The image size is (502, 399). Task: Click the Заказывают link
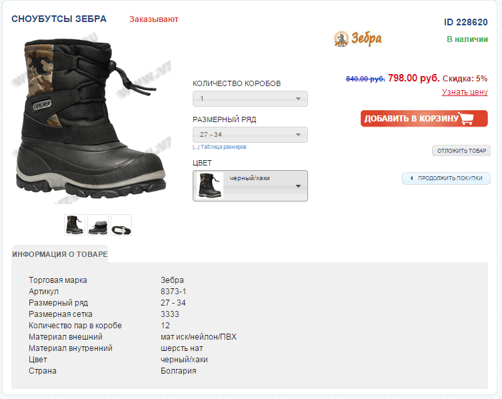click(x=154, y=19)
